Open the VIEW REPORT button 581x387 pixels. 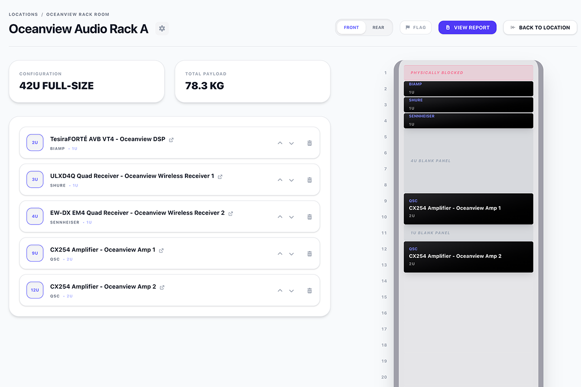(467, 27)
